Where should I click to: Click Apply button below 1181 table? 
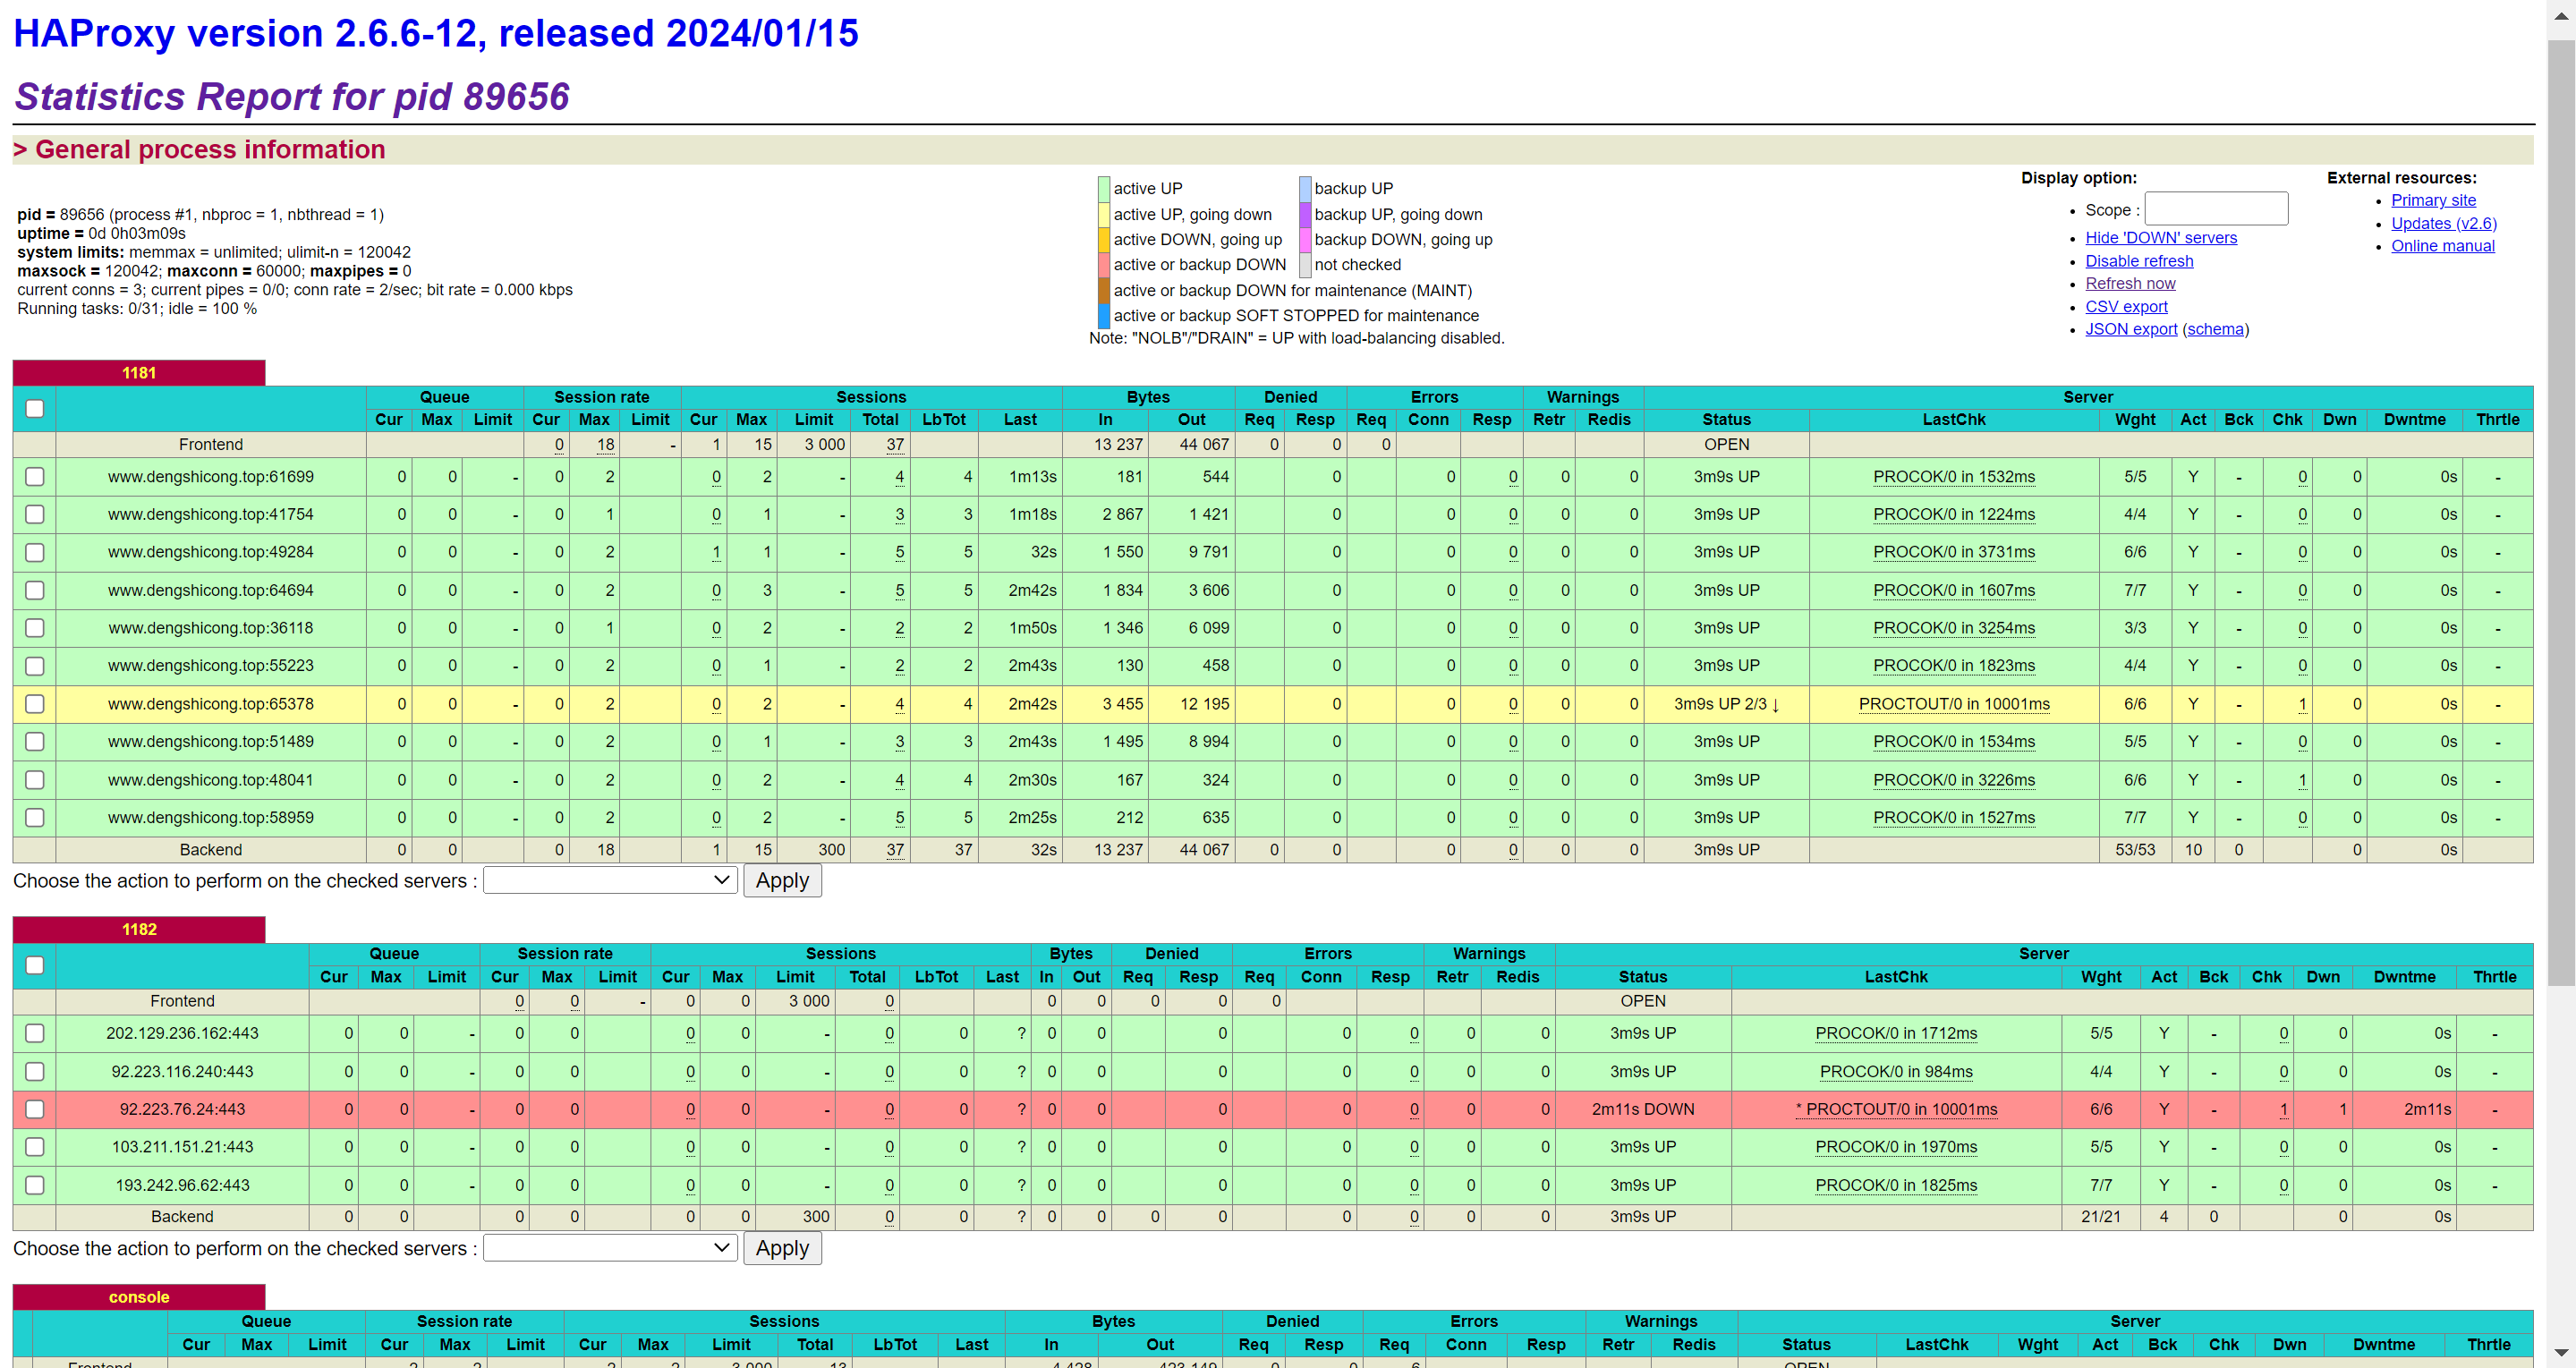pyautogui.click(x=782, y=880)
